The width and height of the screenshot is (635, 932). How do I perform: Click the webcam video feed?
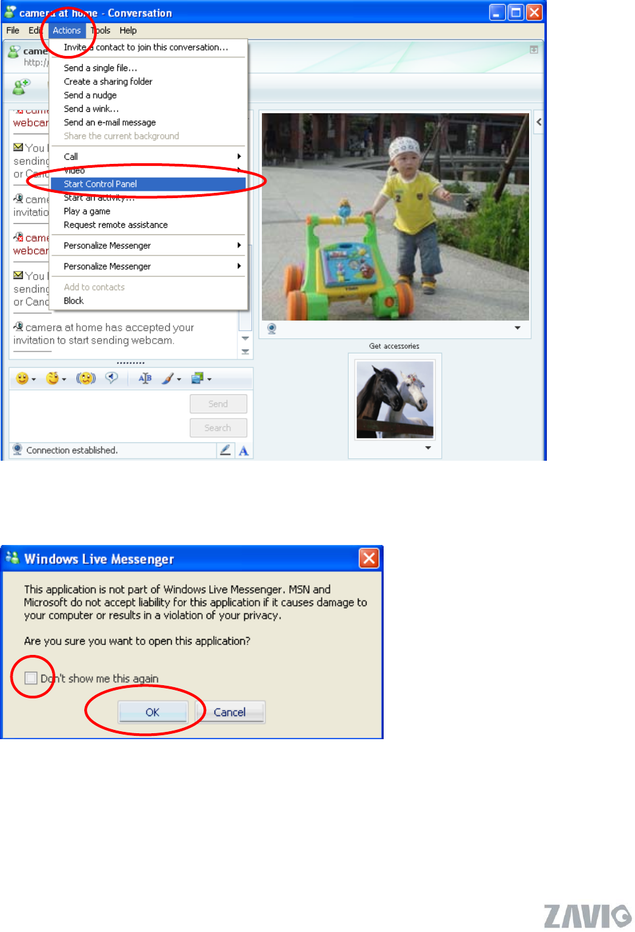click(395, 217)
